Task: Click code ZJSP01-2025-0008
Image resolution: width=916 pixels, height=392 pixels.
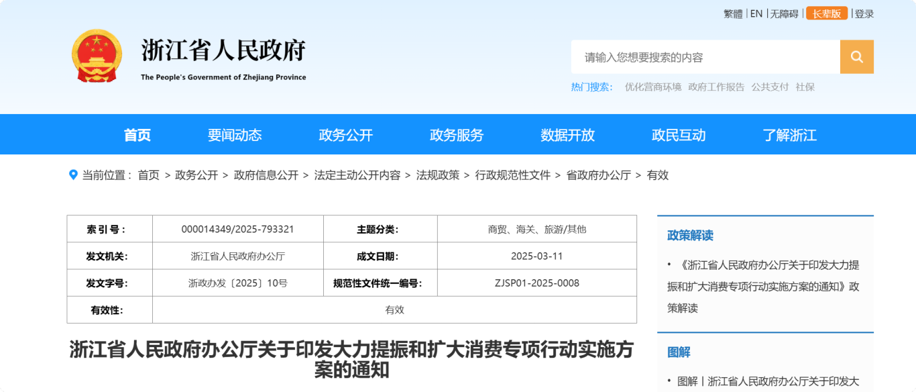Action: tap(537, 283)
